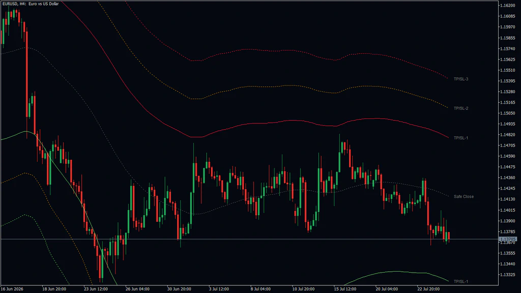Click the 1.15740 price axis value

[508, 49]
